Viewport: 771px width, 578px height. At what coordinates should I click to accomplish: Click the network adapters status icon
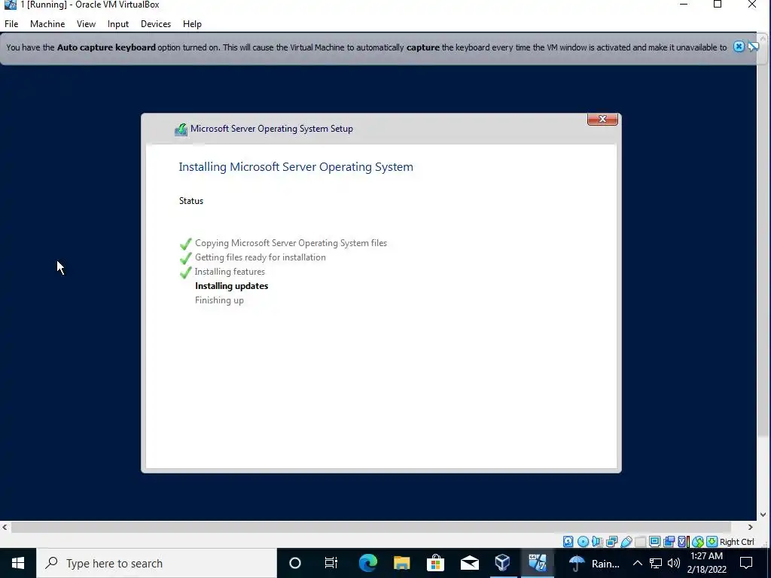pyautogui.click(x=611, y=542)
